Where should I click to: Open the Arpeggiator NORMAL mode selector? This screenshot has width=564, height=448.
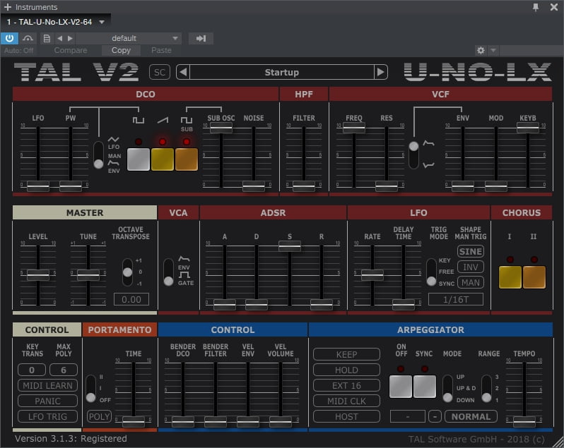click(x=471, y=416)
